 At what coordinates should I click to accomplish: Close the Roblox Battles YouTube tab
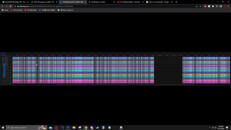pos(143,2)
